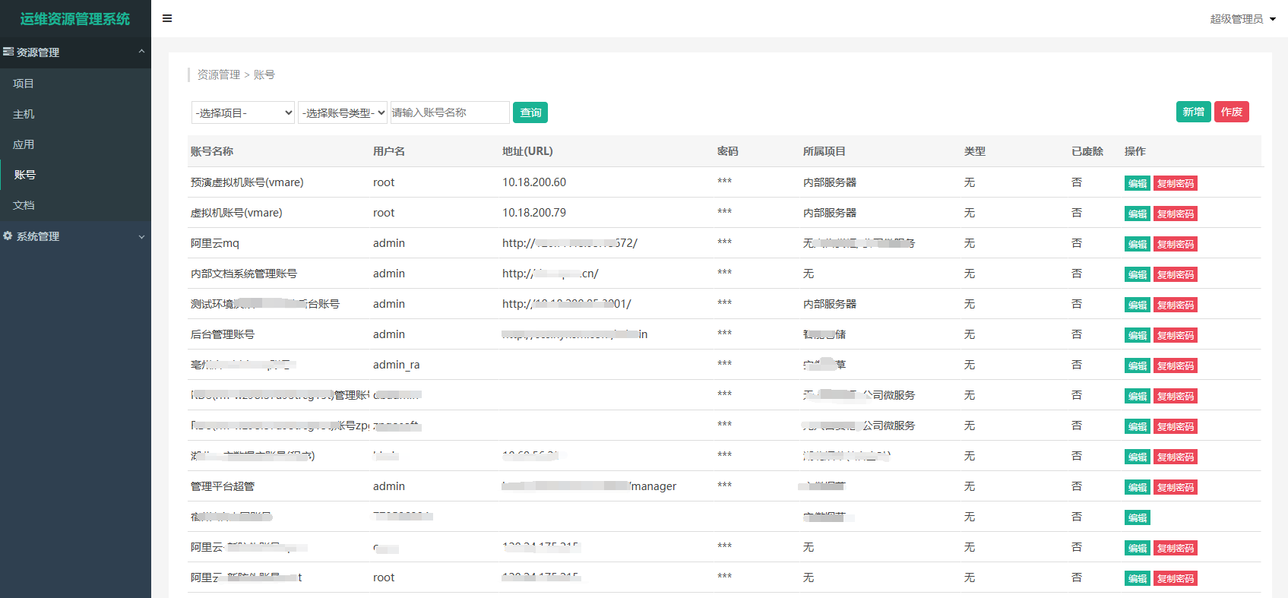Copy password for 后台管理账号
Viewport: 1288px width, 598px height.
pyautogui.click(x=1175, y=335)
